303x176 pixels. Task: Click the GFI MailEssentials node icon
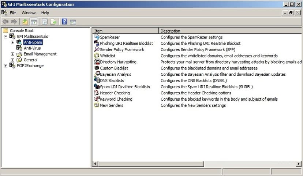tap(12, 36)
